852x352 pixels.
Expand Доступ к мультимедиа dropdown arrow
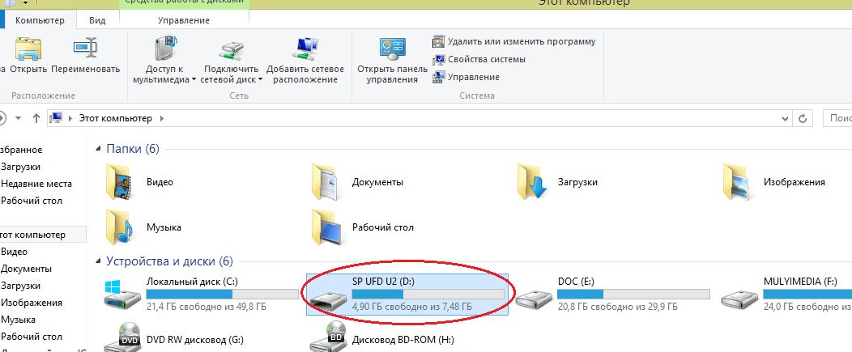click(194, 80)
